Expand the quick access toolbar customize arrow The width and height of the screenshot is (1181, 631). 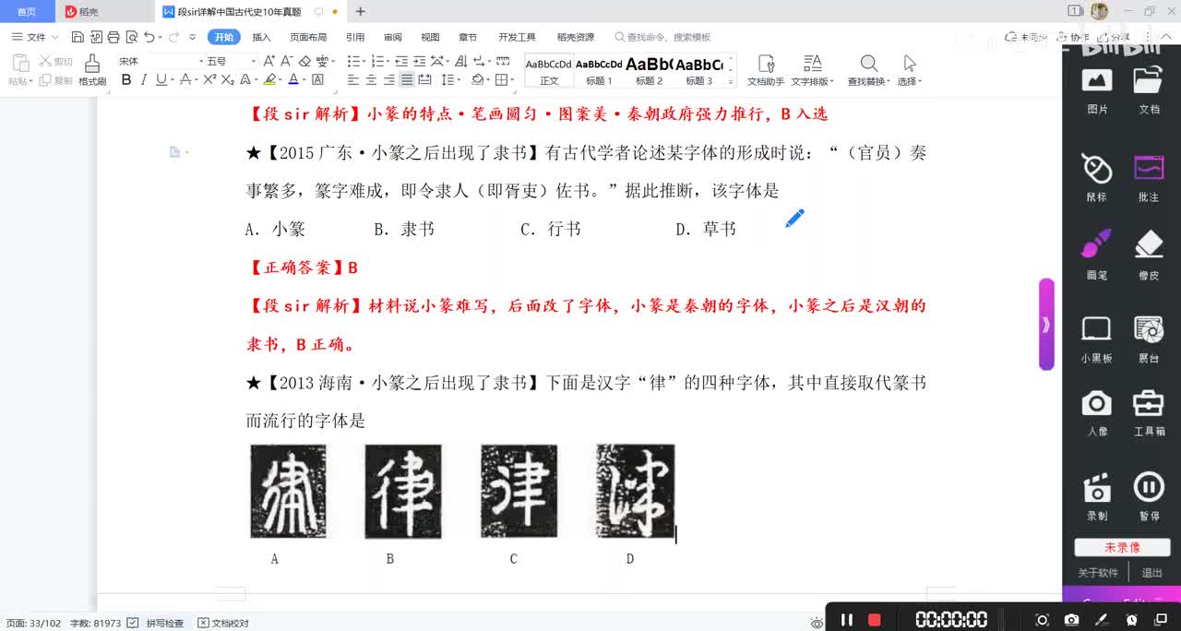click(x=192, y=37)
